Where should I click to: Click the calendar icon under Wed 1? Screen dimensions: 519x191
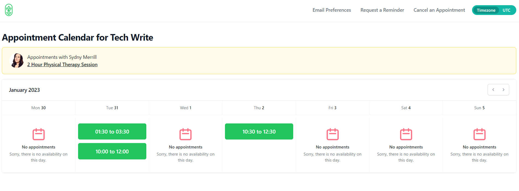[185, 134]
